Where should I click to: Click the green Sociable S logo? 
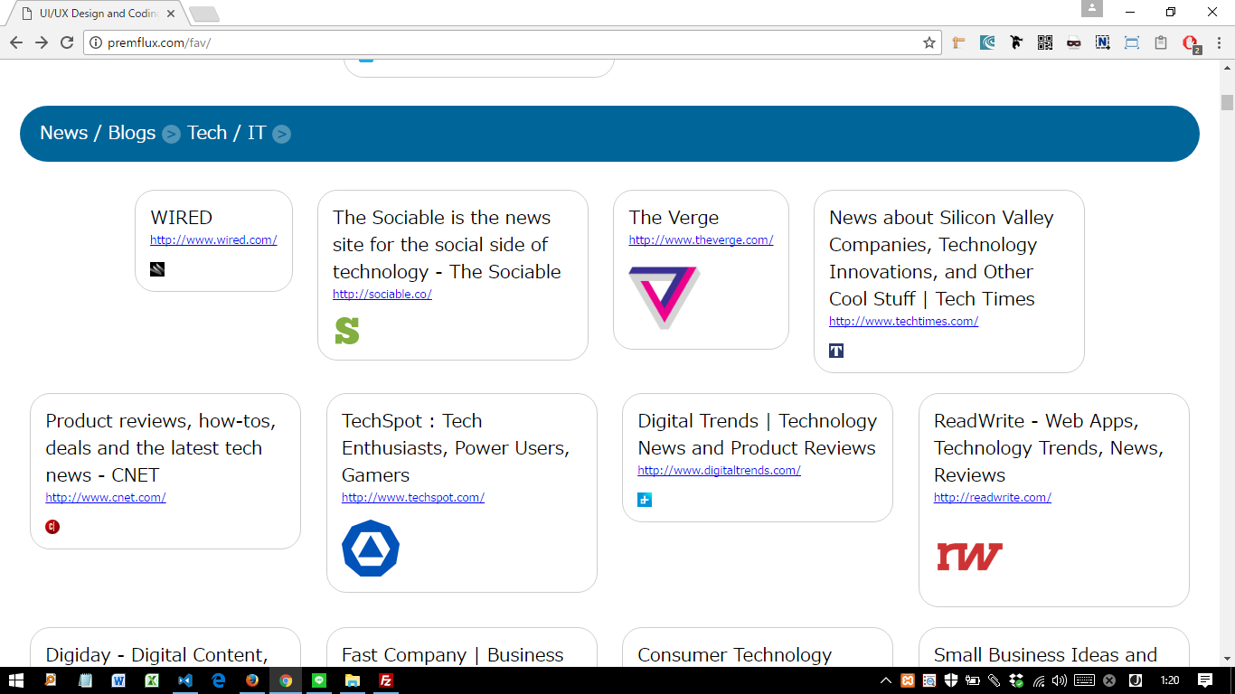(347, 331)
